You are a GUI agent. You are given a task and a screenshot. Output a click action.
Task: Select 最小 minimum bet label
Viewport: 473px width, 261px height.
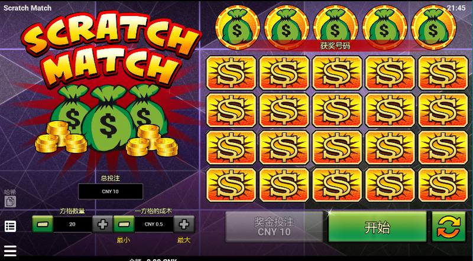tap(124, 240)
